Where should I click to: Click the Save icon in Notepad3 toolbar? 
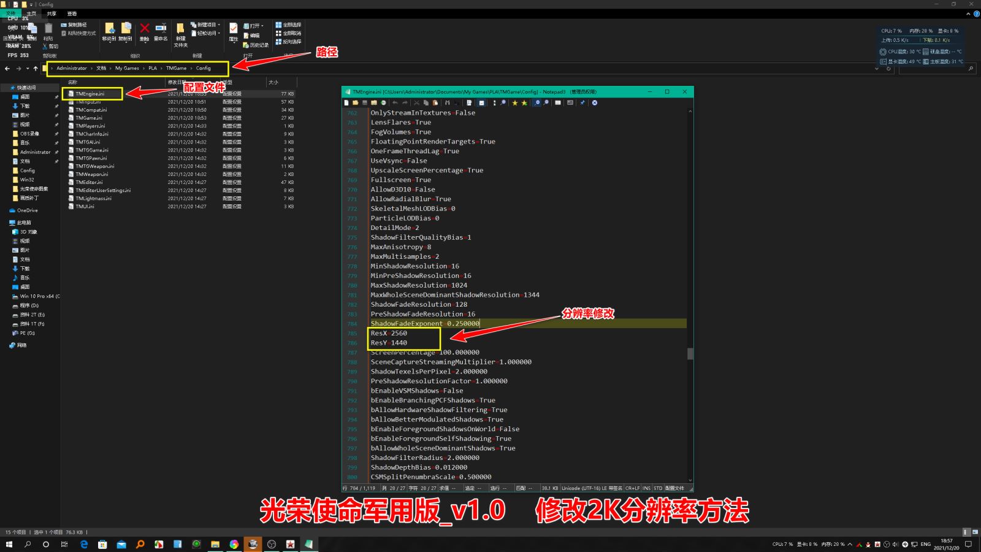tap(365, 103)
